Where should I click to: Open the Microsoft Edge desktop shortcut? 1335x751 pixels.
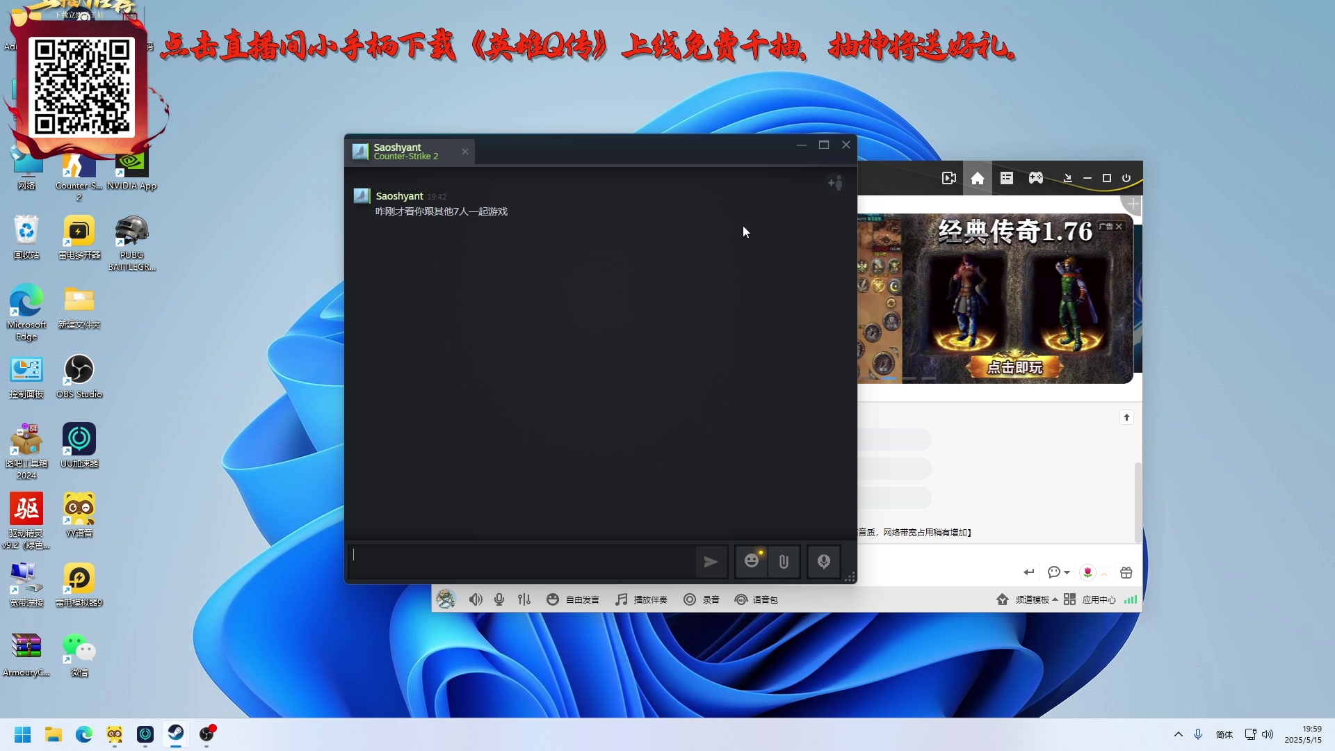pyautogui.click(x=26, y=312)
